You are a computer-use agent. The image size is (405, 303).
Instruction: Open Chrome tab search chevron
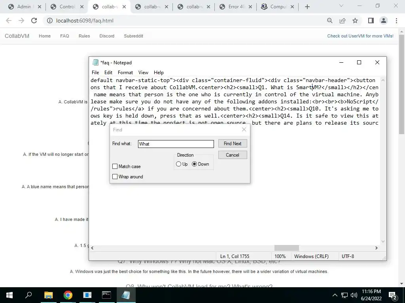coord(341,6)
